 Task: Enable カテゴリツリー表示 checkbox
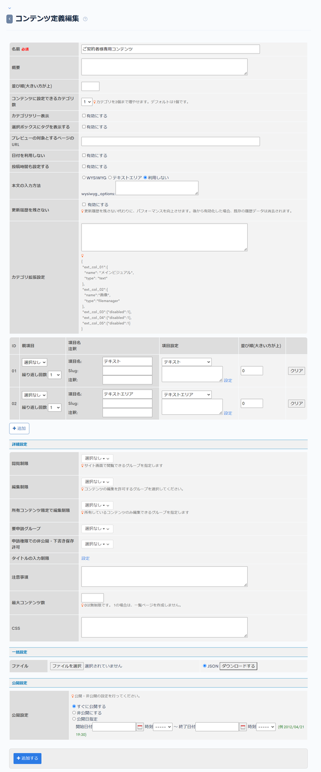(83, 115)
